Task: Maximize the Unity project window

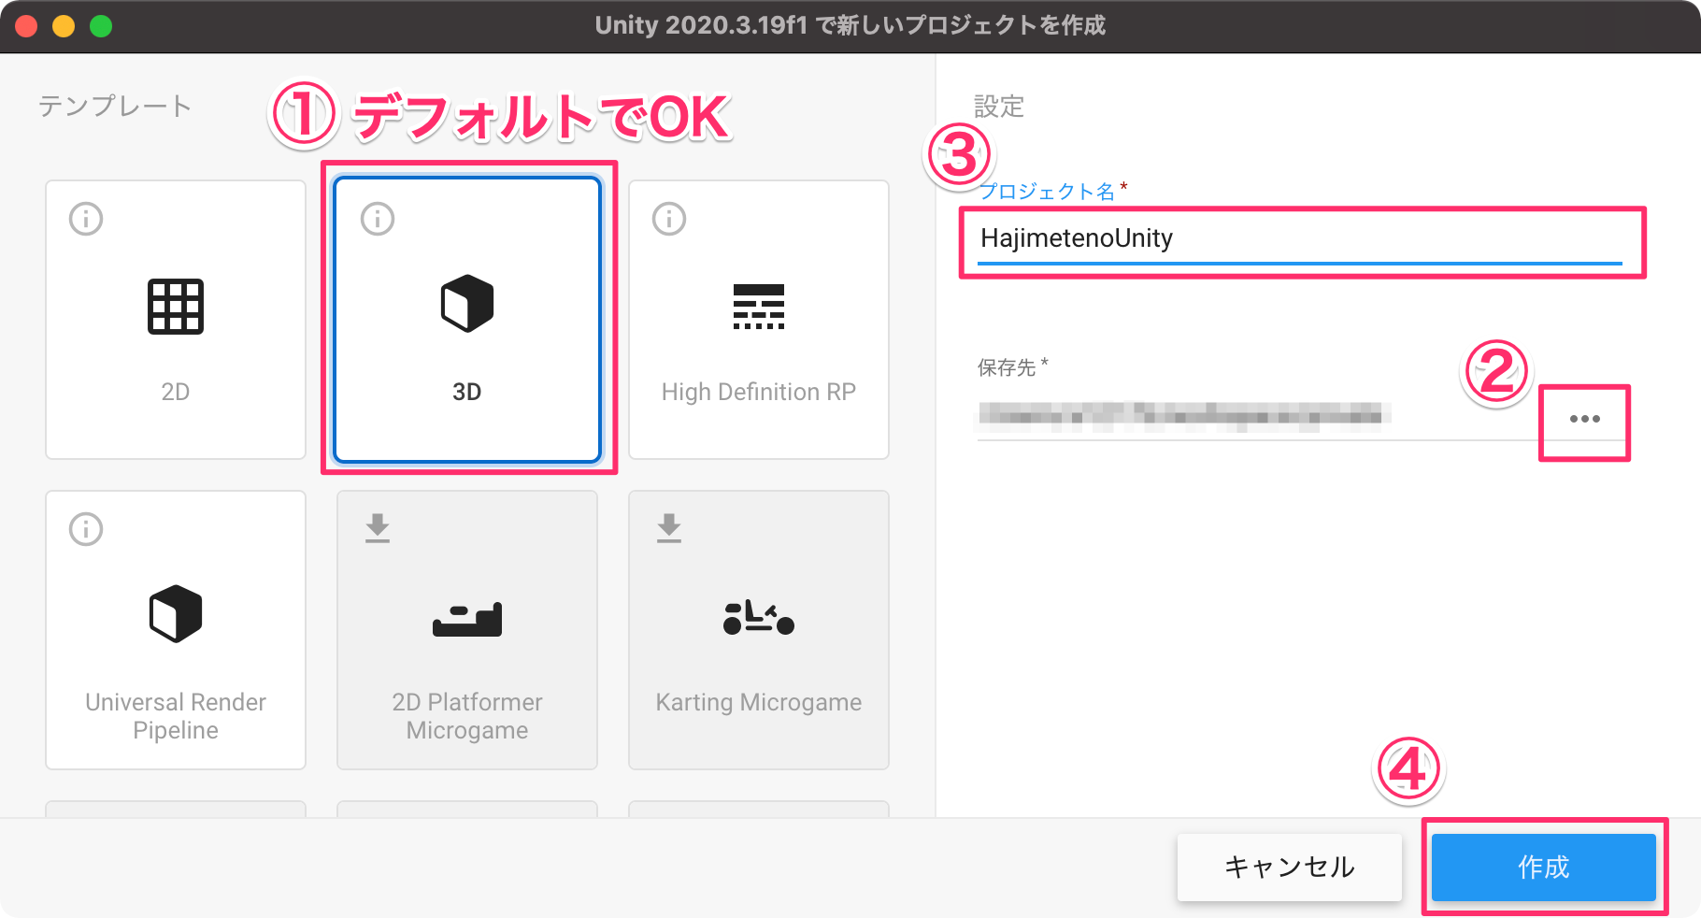Action: pos(101,26)
